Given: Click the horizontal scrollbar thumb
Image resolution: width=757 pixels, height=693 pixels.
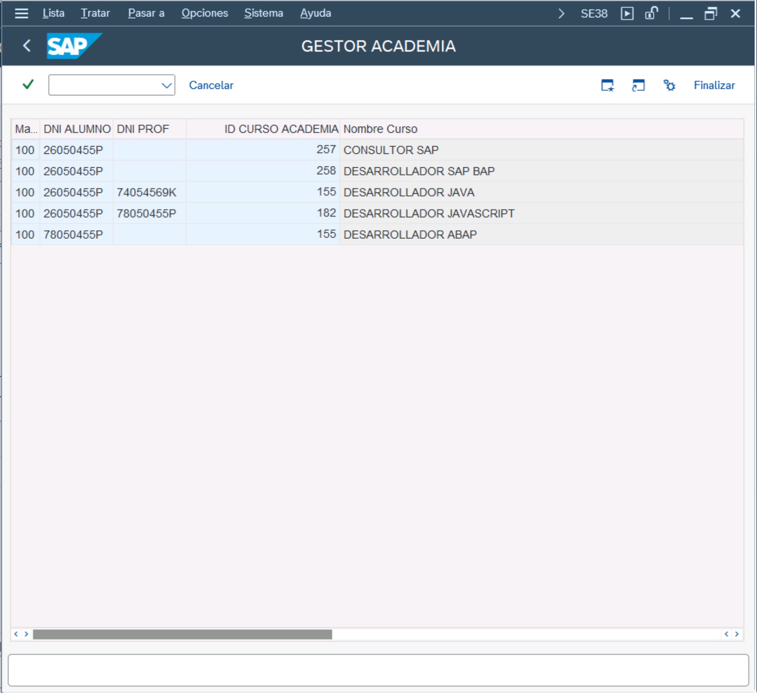Looking at the screenshot, I should (183, 634).
